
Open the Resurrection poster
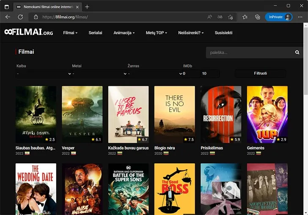tap(221, 114)
